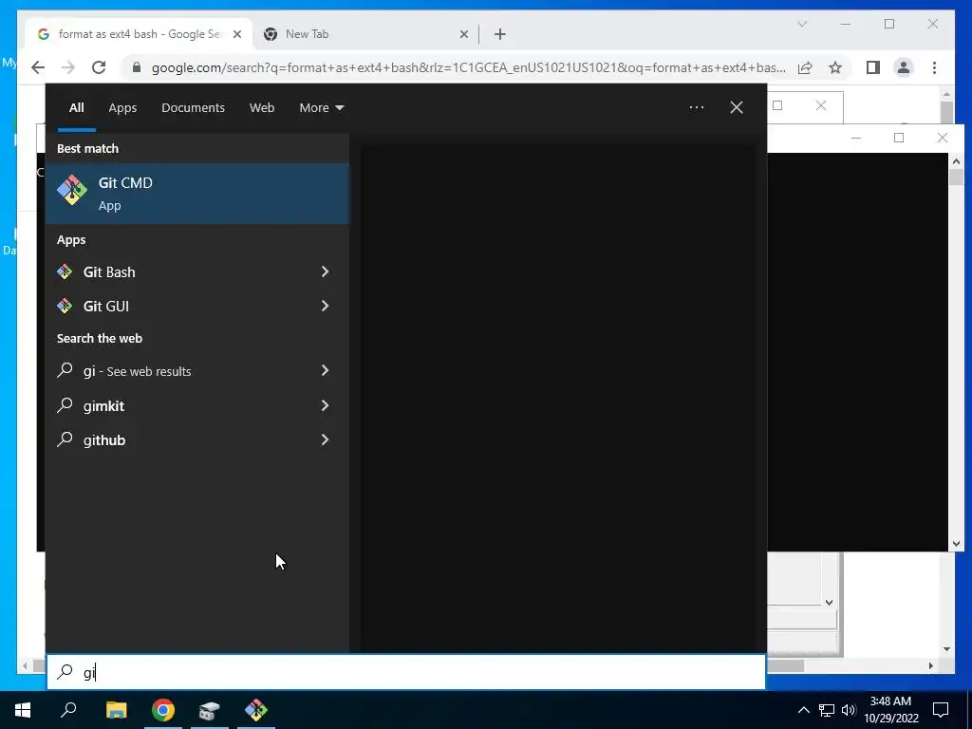Expand the Git GUI options chevron
The height and width of the screenshot is (729, 972).
tap(325, 306)
